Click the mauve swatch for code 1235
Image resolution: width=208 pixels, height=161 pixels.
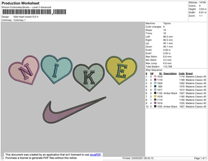point(155,103)
